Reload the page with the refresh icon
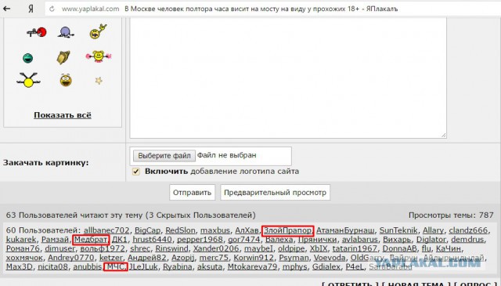501x286 pixels. (52, 9)
